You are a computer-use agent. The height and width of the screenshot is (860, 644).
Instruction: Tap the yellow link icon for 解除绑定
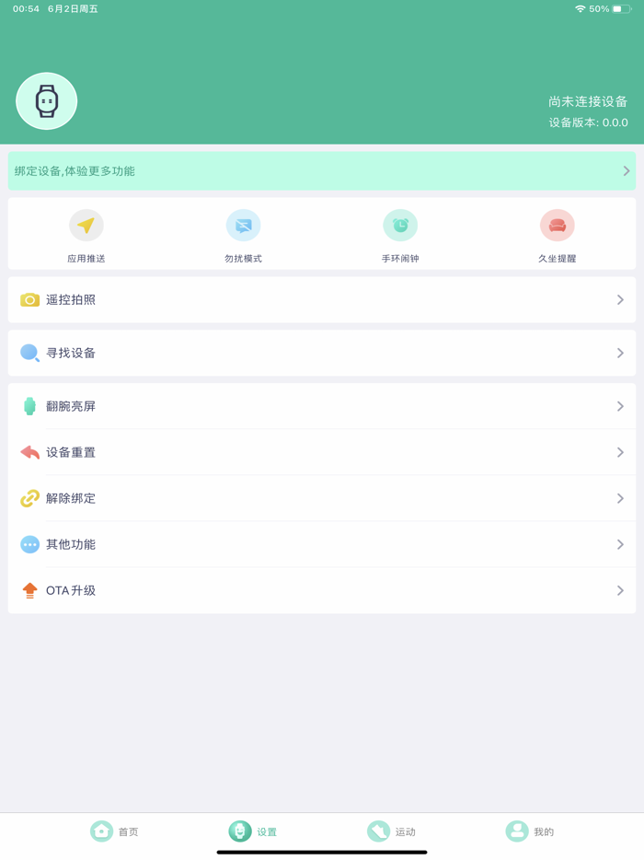click(29, 498)
